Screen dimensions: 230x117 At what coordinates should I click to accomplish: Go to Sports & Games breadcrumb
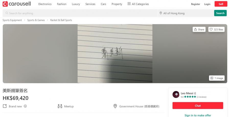pos(36,20)
